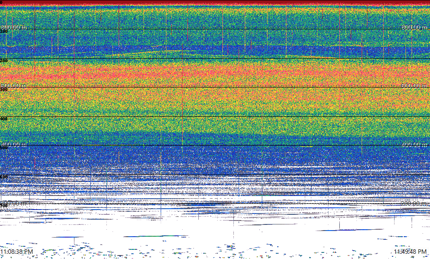Image resolution: width=430 pixels, height=259 pixels.
Task: Click the 800.00 m label above the 100 mark
Action: coord(14,27)
